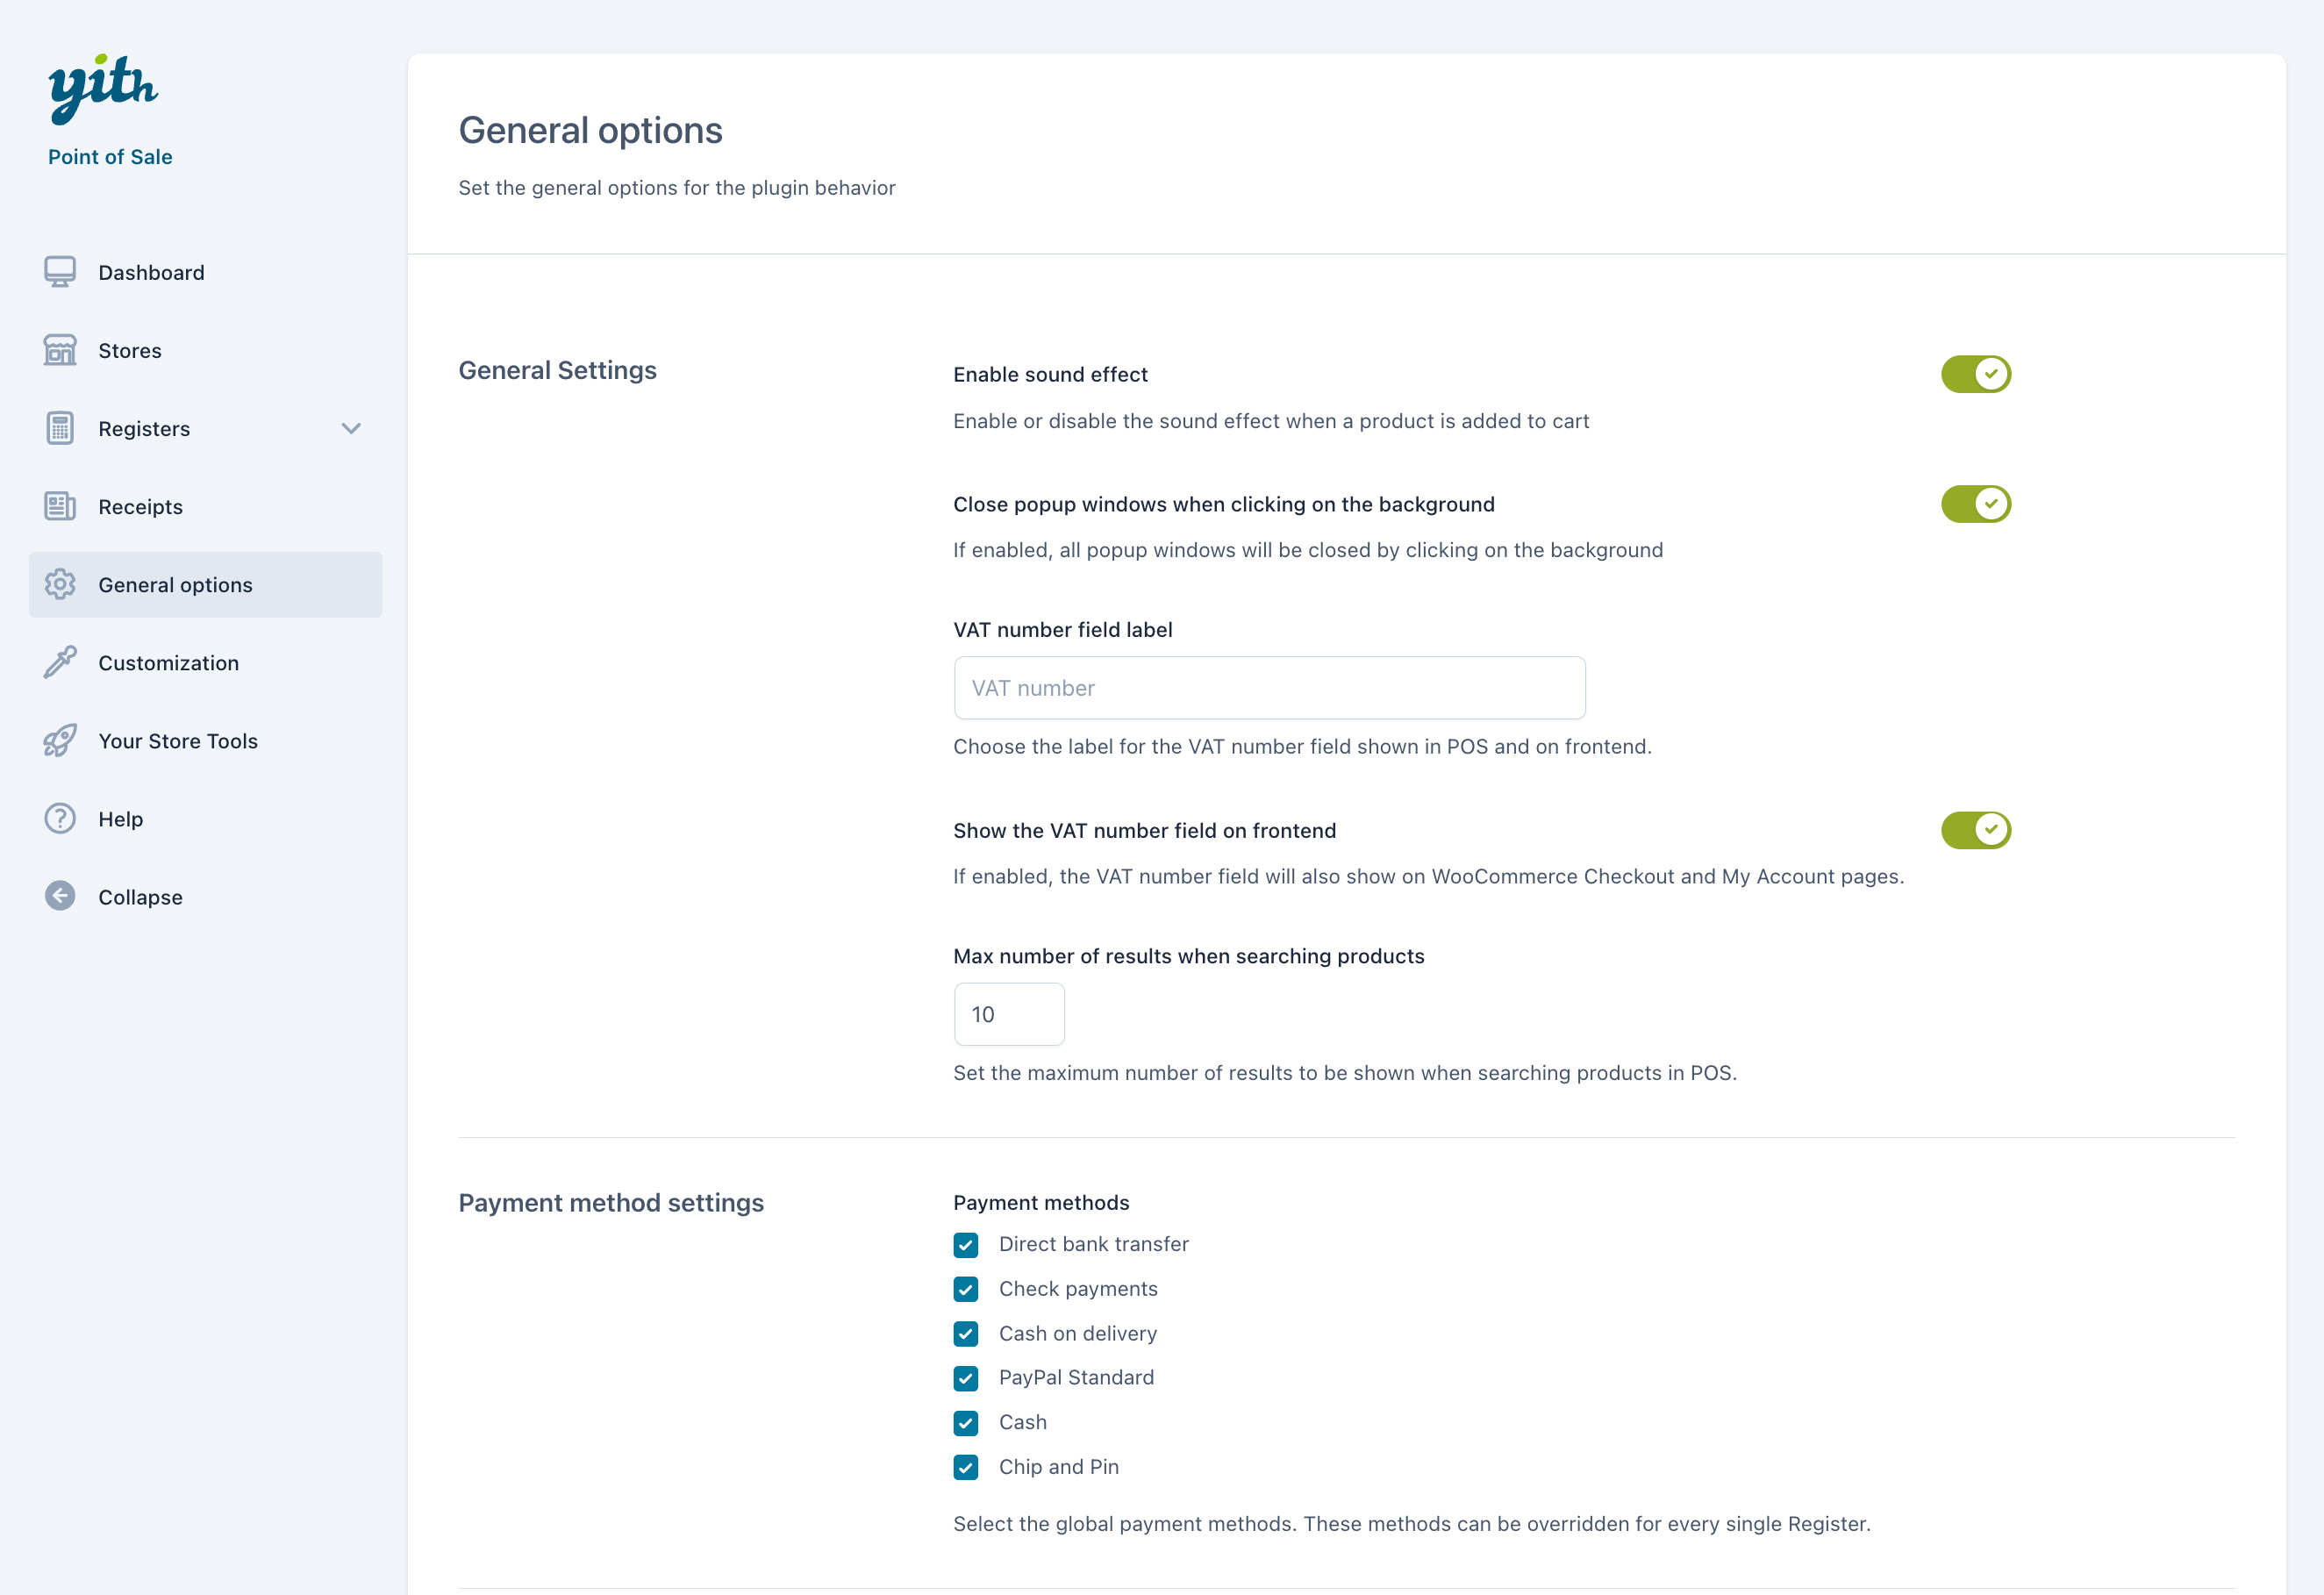Click the Customization eyedropper icon
This screenshot has width=2324, height=1595.
60,662
